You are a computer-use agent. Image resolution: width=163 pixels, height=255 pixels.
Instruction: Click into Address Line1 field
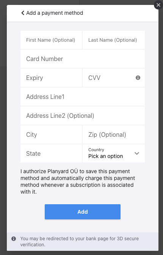point(83,97)
